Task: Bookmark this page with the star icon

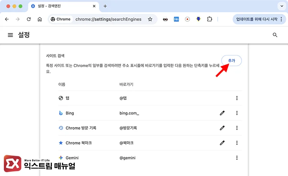Action: click(x=150, y=19)
